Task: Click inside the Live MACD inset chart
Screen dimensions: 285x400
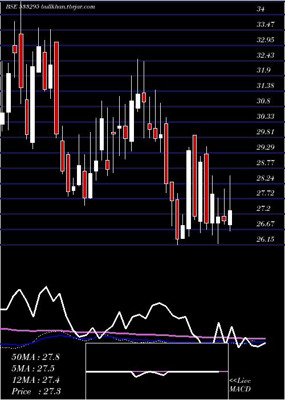Action: [x=157, y=371]
